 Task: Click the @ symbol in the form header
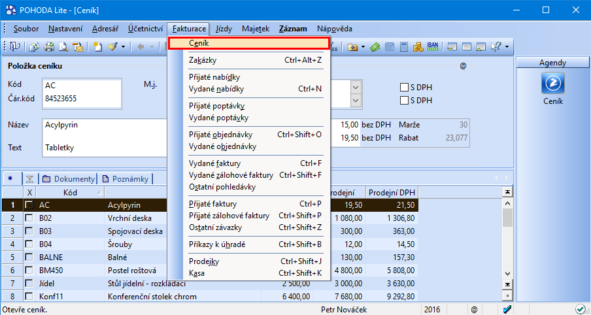click(464, 66)
